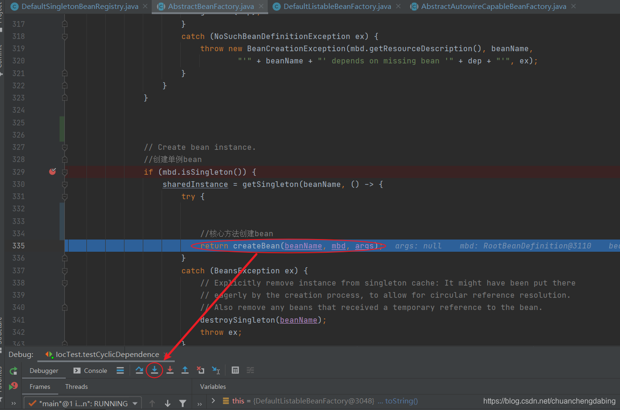The image size is (620, 410).
Task: Toggle code fold marker on line 318
Action: pyautogui.click(x=65, y=36)
